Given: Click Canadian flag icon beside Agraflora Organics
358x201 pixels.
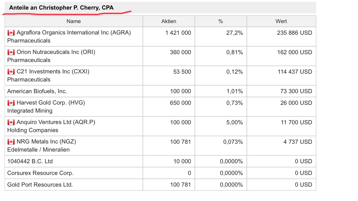Looking at the screenshot, I should click(11, 33).
